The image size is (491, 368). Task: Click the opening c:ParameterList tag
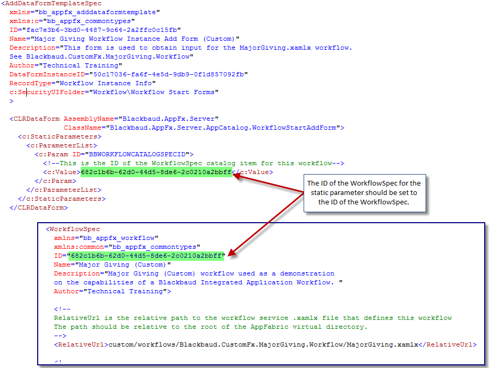coord(62,145)
